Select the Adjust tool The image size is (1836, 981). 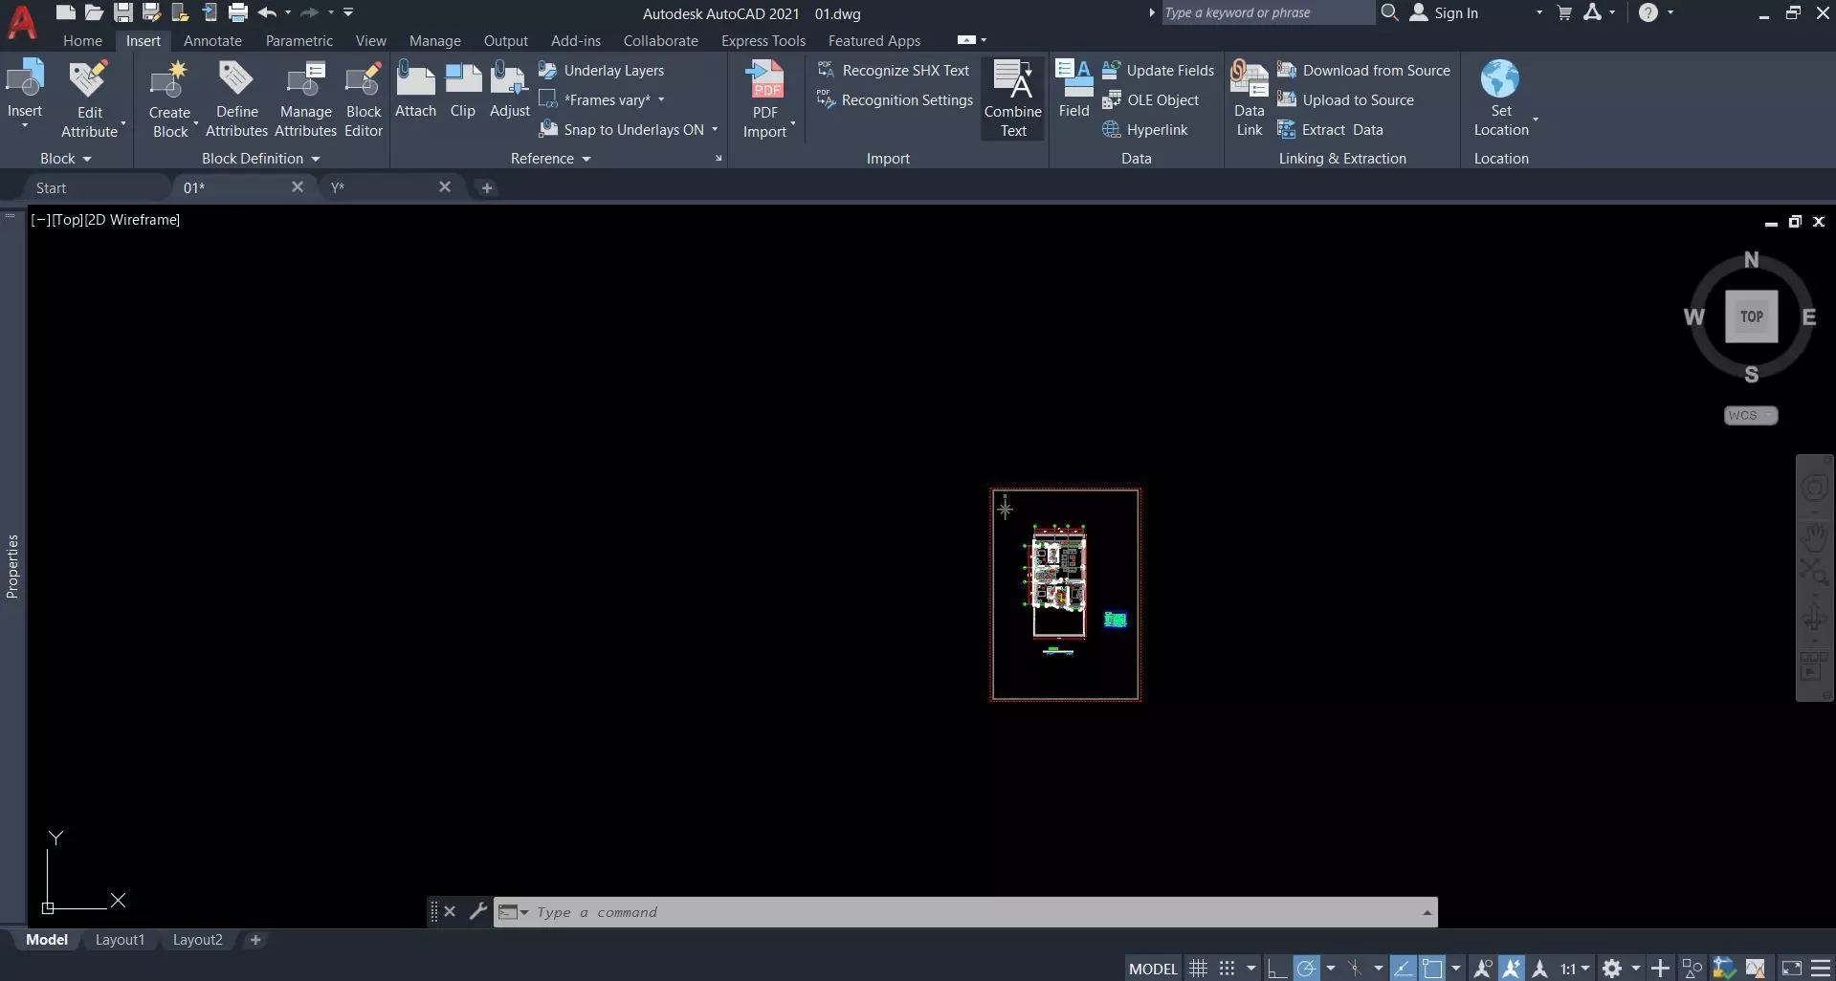pyautogui.click(x=510, y=89)
